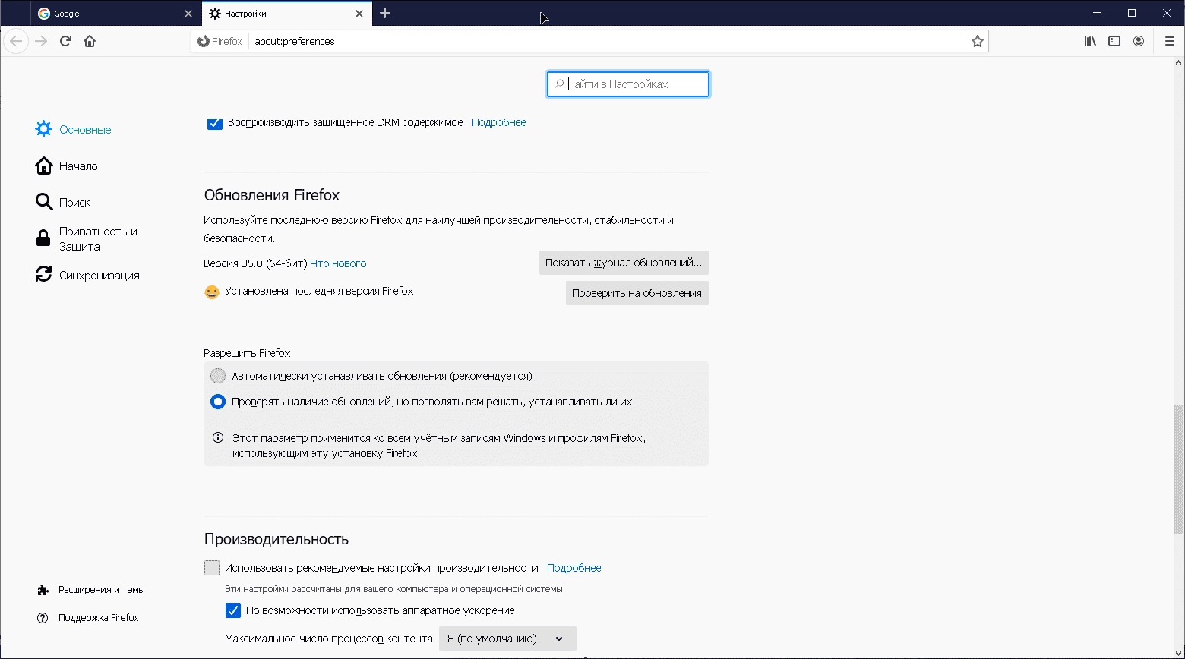This screenshot has width=1185, height=659.
Task: Click the lock icon for Приватность и Защита
Action: [43, 238]
